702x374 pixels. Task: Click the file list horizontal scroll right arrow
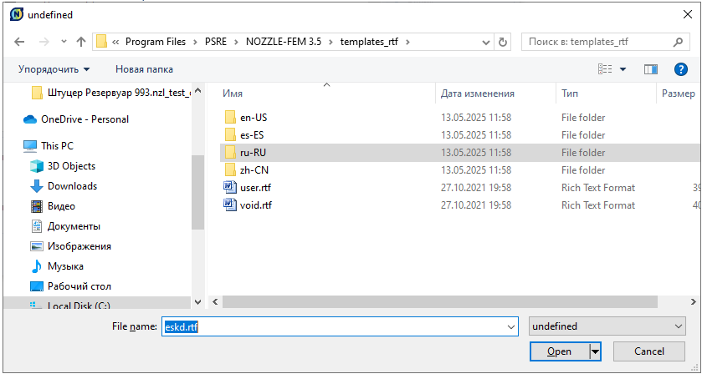(x=695, y=302)
